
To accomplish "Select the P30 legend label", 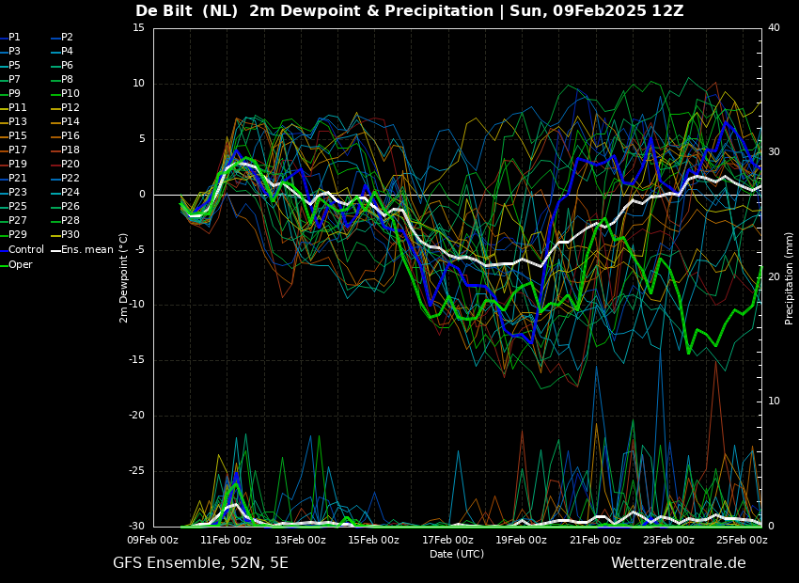I will [x=66, y=234].
